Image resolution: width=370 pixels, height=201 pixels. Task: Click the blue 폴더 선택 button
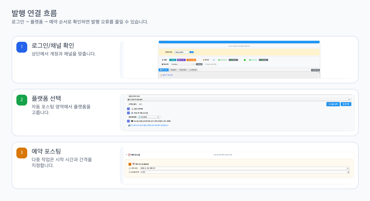coord(333,104)
